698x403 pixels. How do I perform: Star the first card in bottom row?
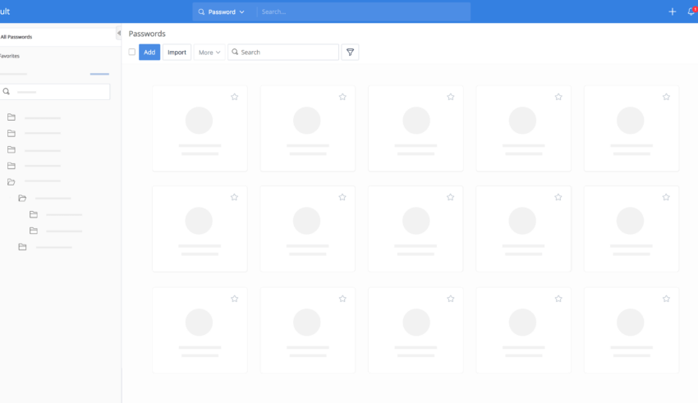point(234,299)
